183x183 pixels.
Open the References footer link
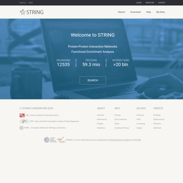tap(102, 119)
